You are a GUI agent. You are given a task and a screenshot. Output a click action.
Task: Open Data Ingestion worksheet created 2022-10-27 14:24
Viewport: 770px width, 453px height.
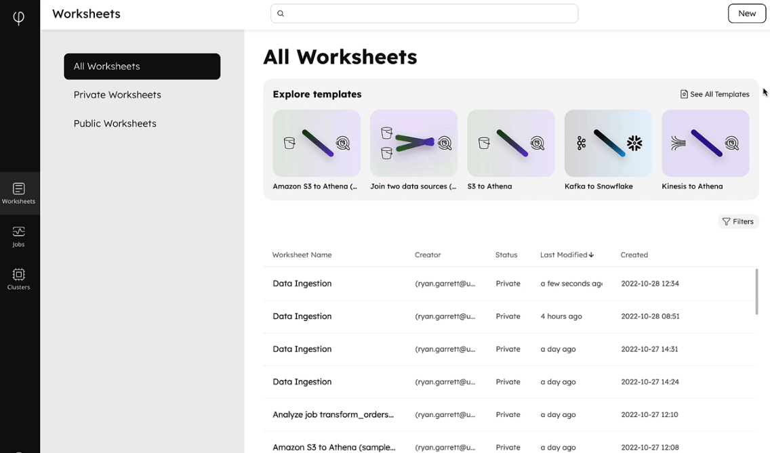pos(509,382)
